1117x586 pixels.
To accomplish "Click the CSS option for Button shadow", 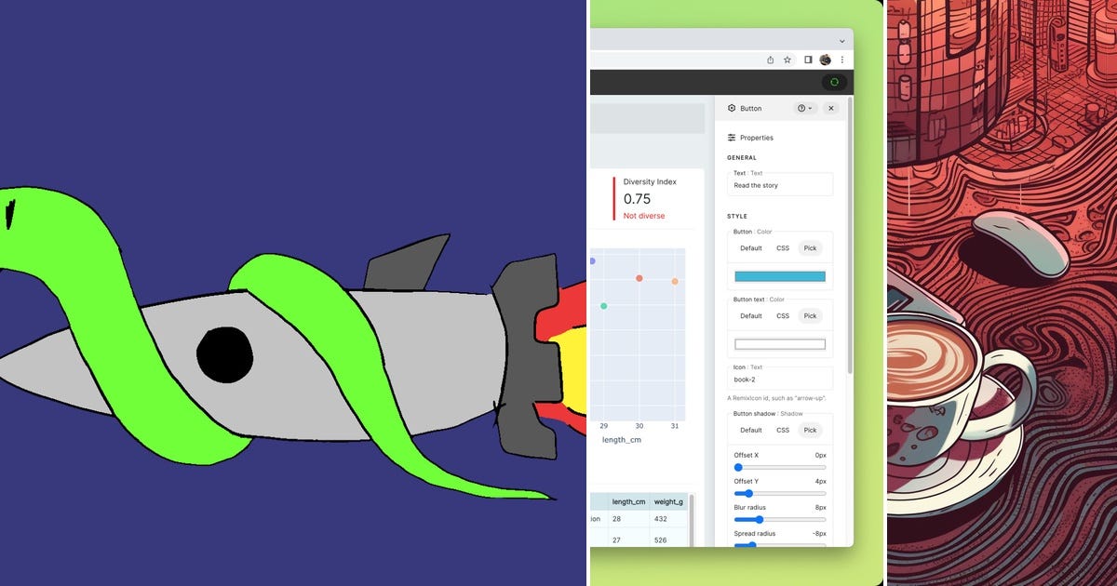I will click(783, 430).
